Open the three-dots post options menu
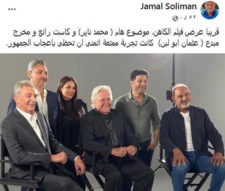Image resolution: width=225 pixels, height=191 pixels. click(12, 9)
